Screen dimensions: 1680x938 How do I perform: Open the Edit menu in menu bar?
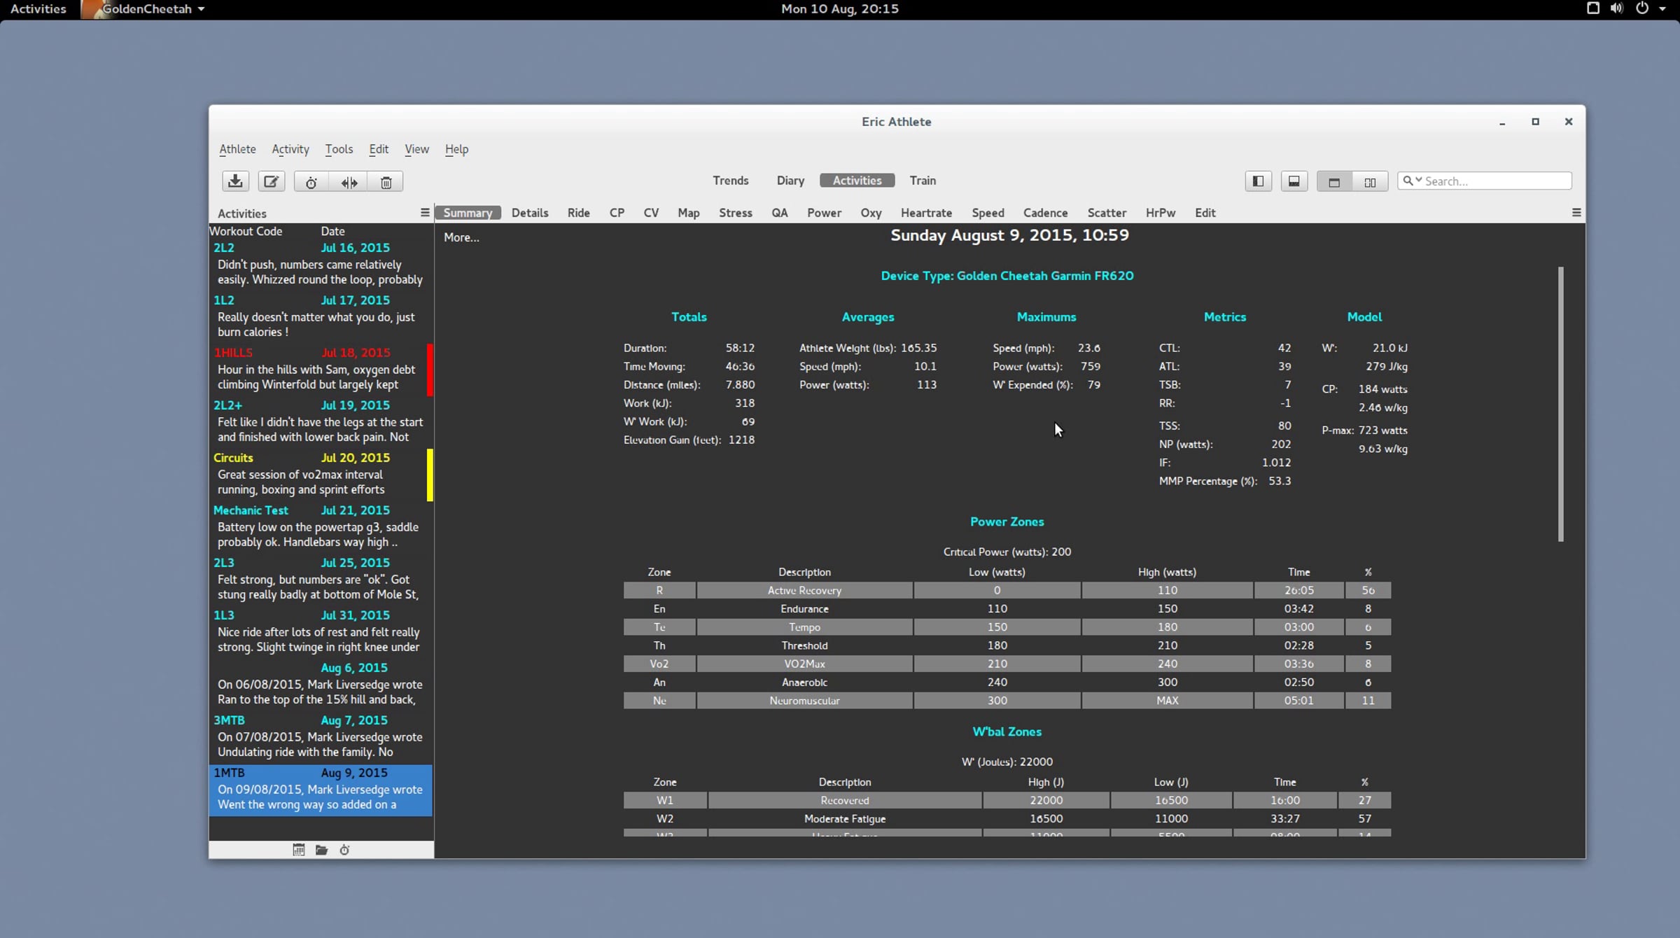379,149
